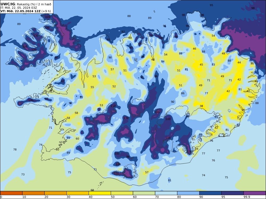Click the '60' legend scale label
Image resolution: width=266 pixels, height=199 pixels.
[135, 197]
